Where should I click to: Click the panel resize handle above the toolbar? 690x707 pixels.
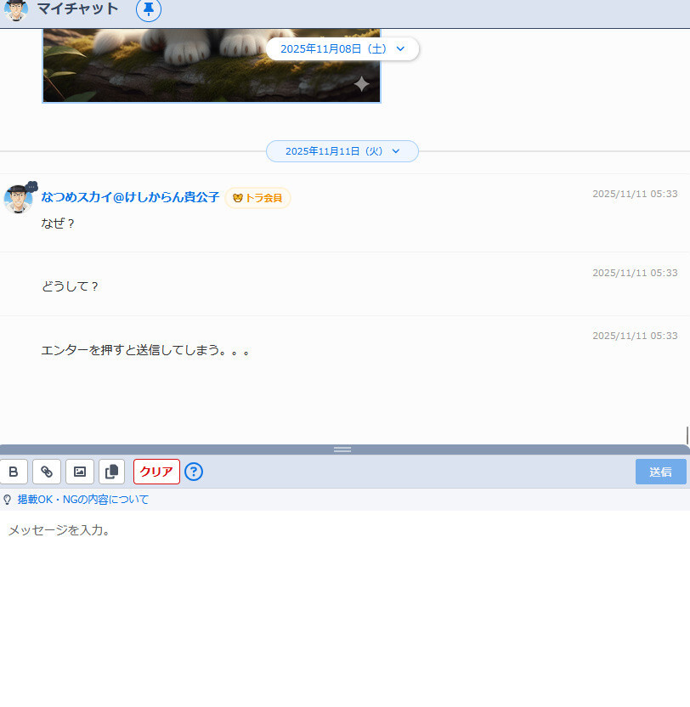click(342, 450)
